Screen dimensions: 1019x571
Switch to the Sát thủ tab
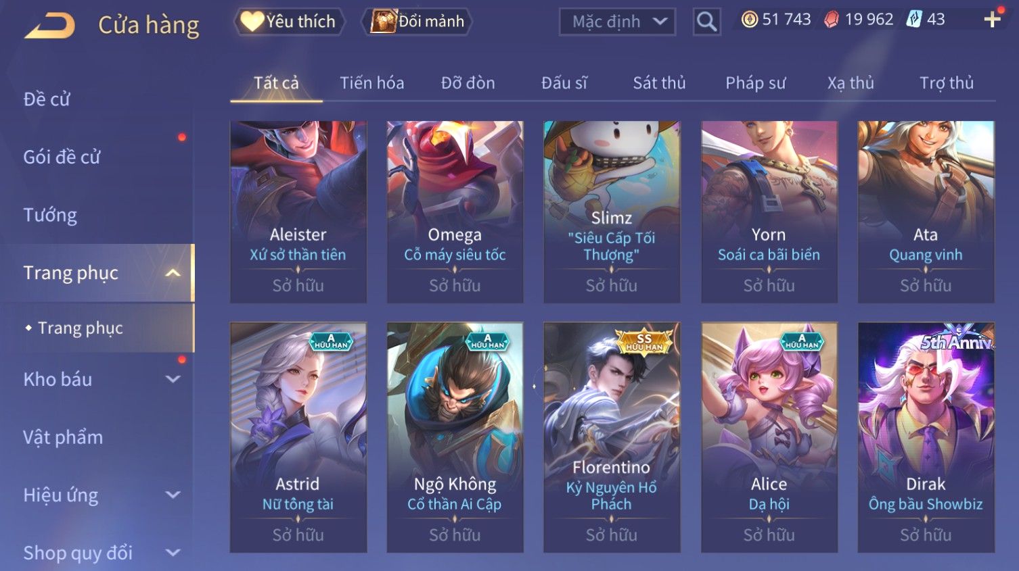[x=659, y=83]
